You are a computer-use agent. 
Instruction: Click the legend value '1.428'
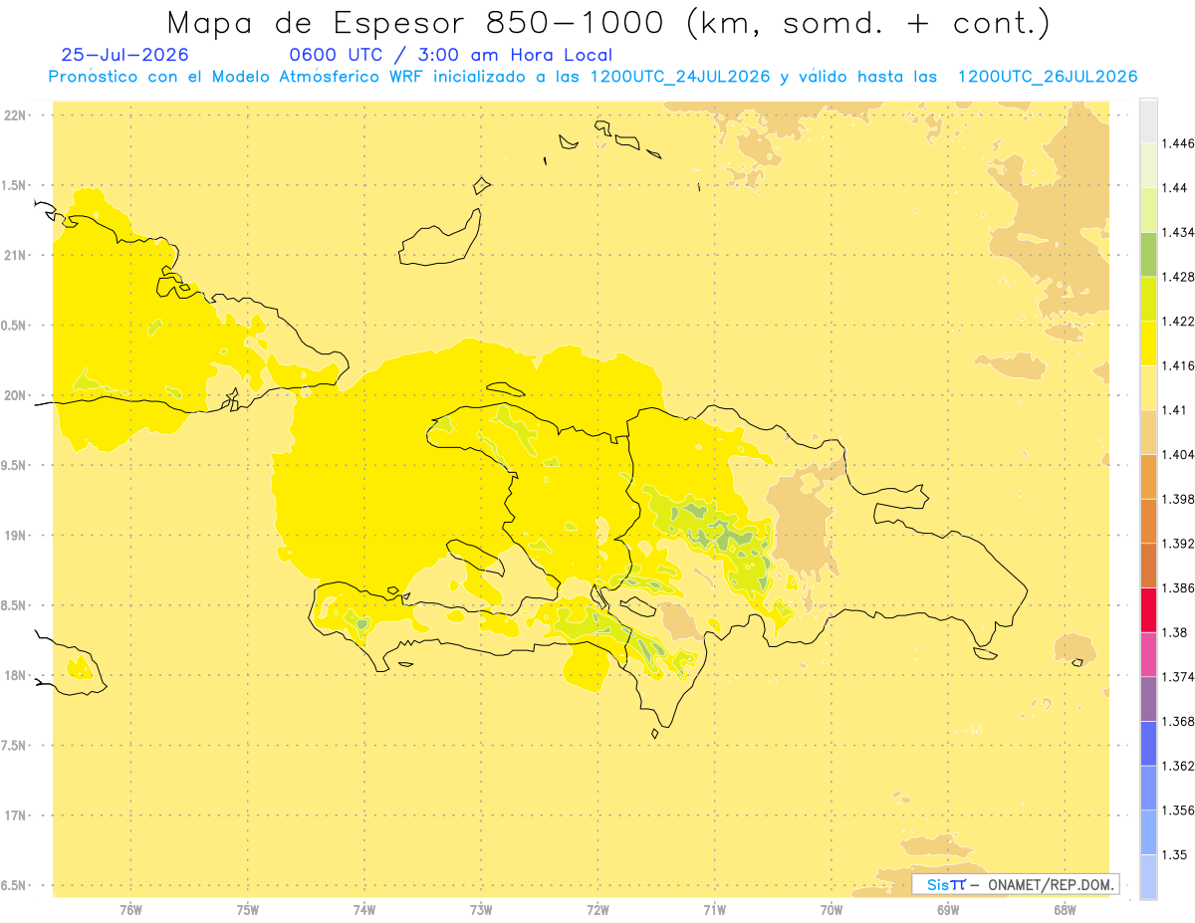[1178, 277]
